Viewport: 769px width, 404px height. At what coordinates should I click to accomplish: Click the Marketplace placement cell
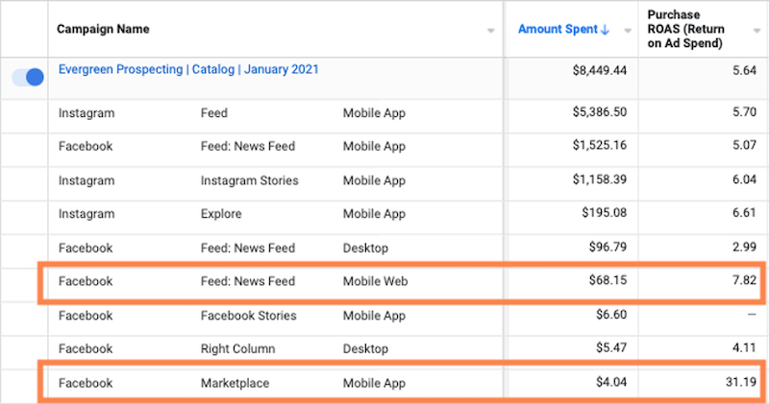(x=235, y=384)
